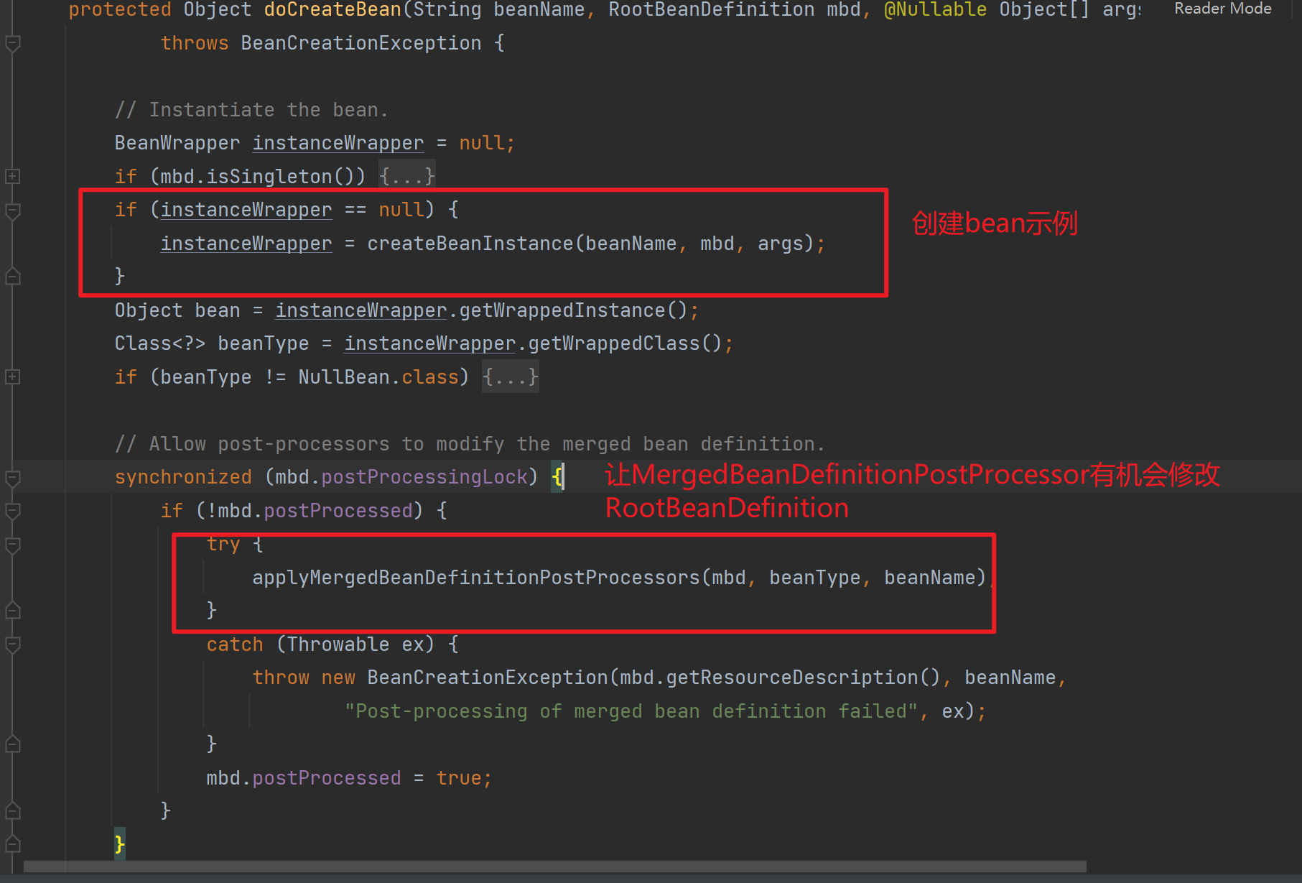Click the Class<?> type declaration
The width and height of the screenshot is (1302, 883).
(x=160, y=343)
